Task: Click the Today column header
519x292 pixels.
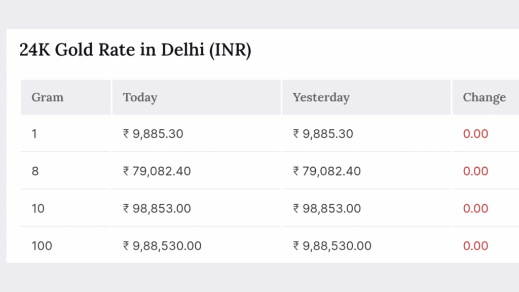Action: point(140,97)
